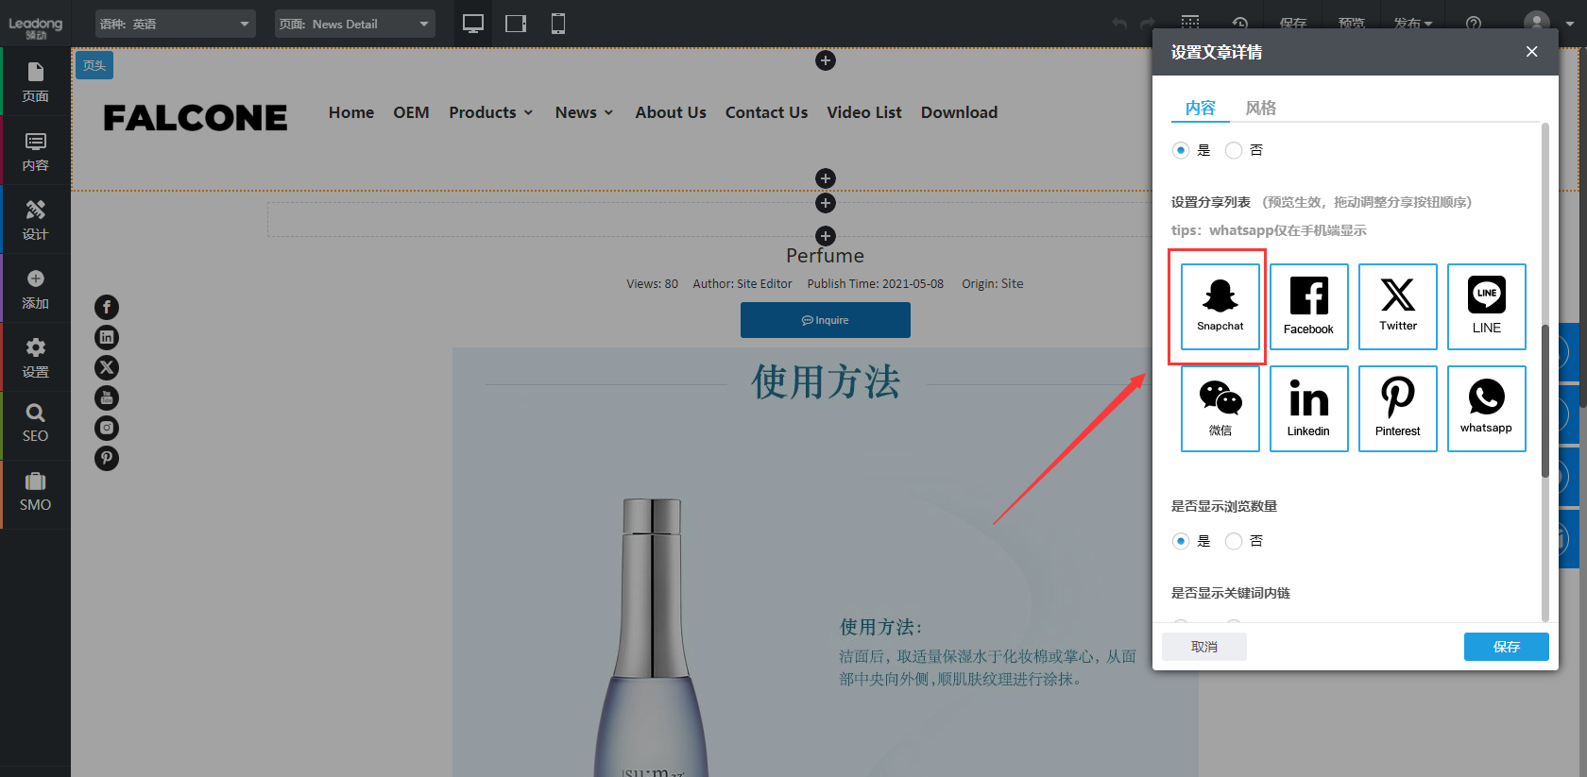Viewport: 1587px width, 777px height.
Task: Click the dialog vertical scrollbar
Action: point(1545,401)
